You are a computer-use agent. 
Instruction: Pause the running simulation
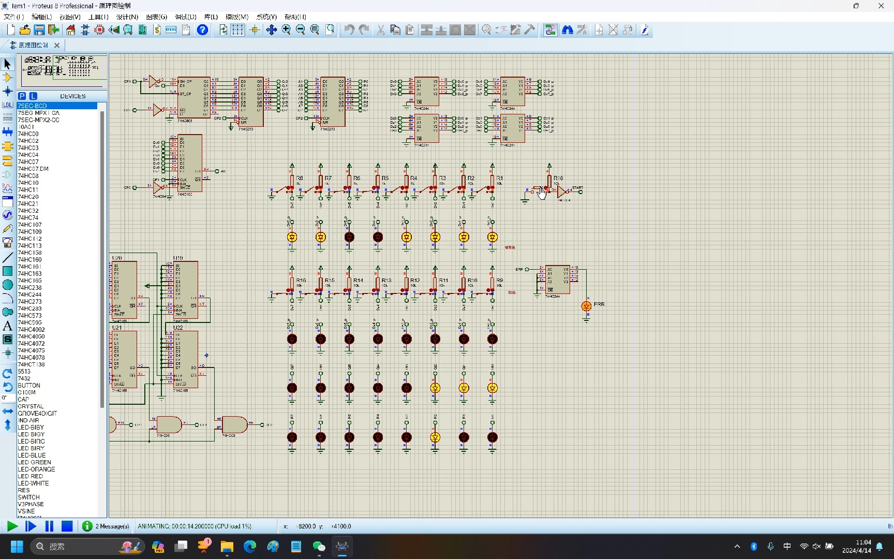point(49,526)
